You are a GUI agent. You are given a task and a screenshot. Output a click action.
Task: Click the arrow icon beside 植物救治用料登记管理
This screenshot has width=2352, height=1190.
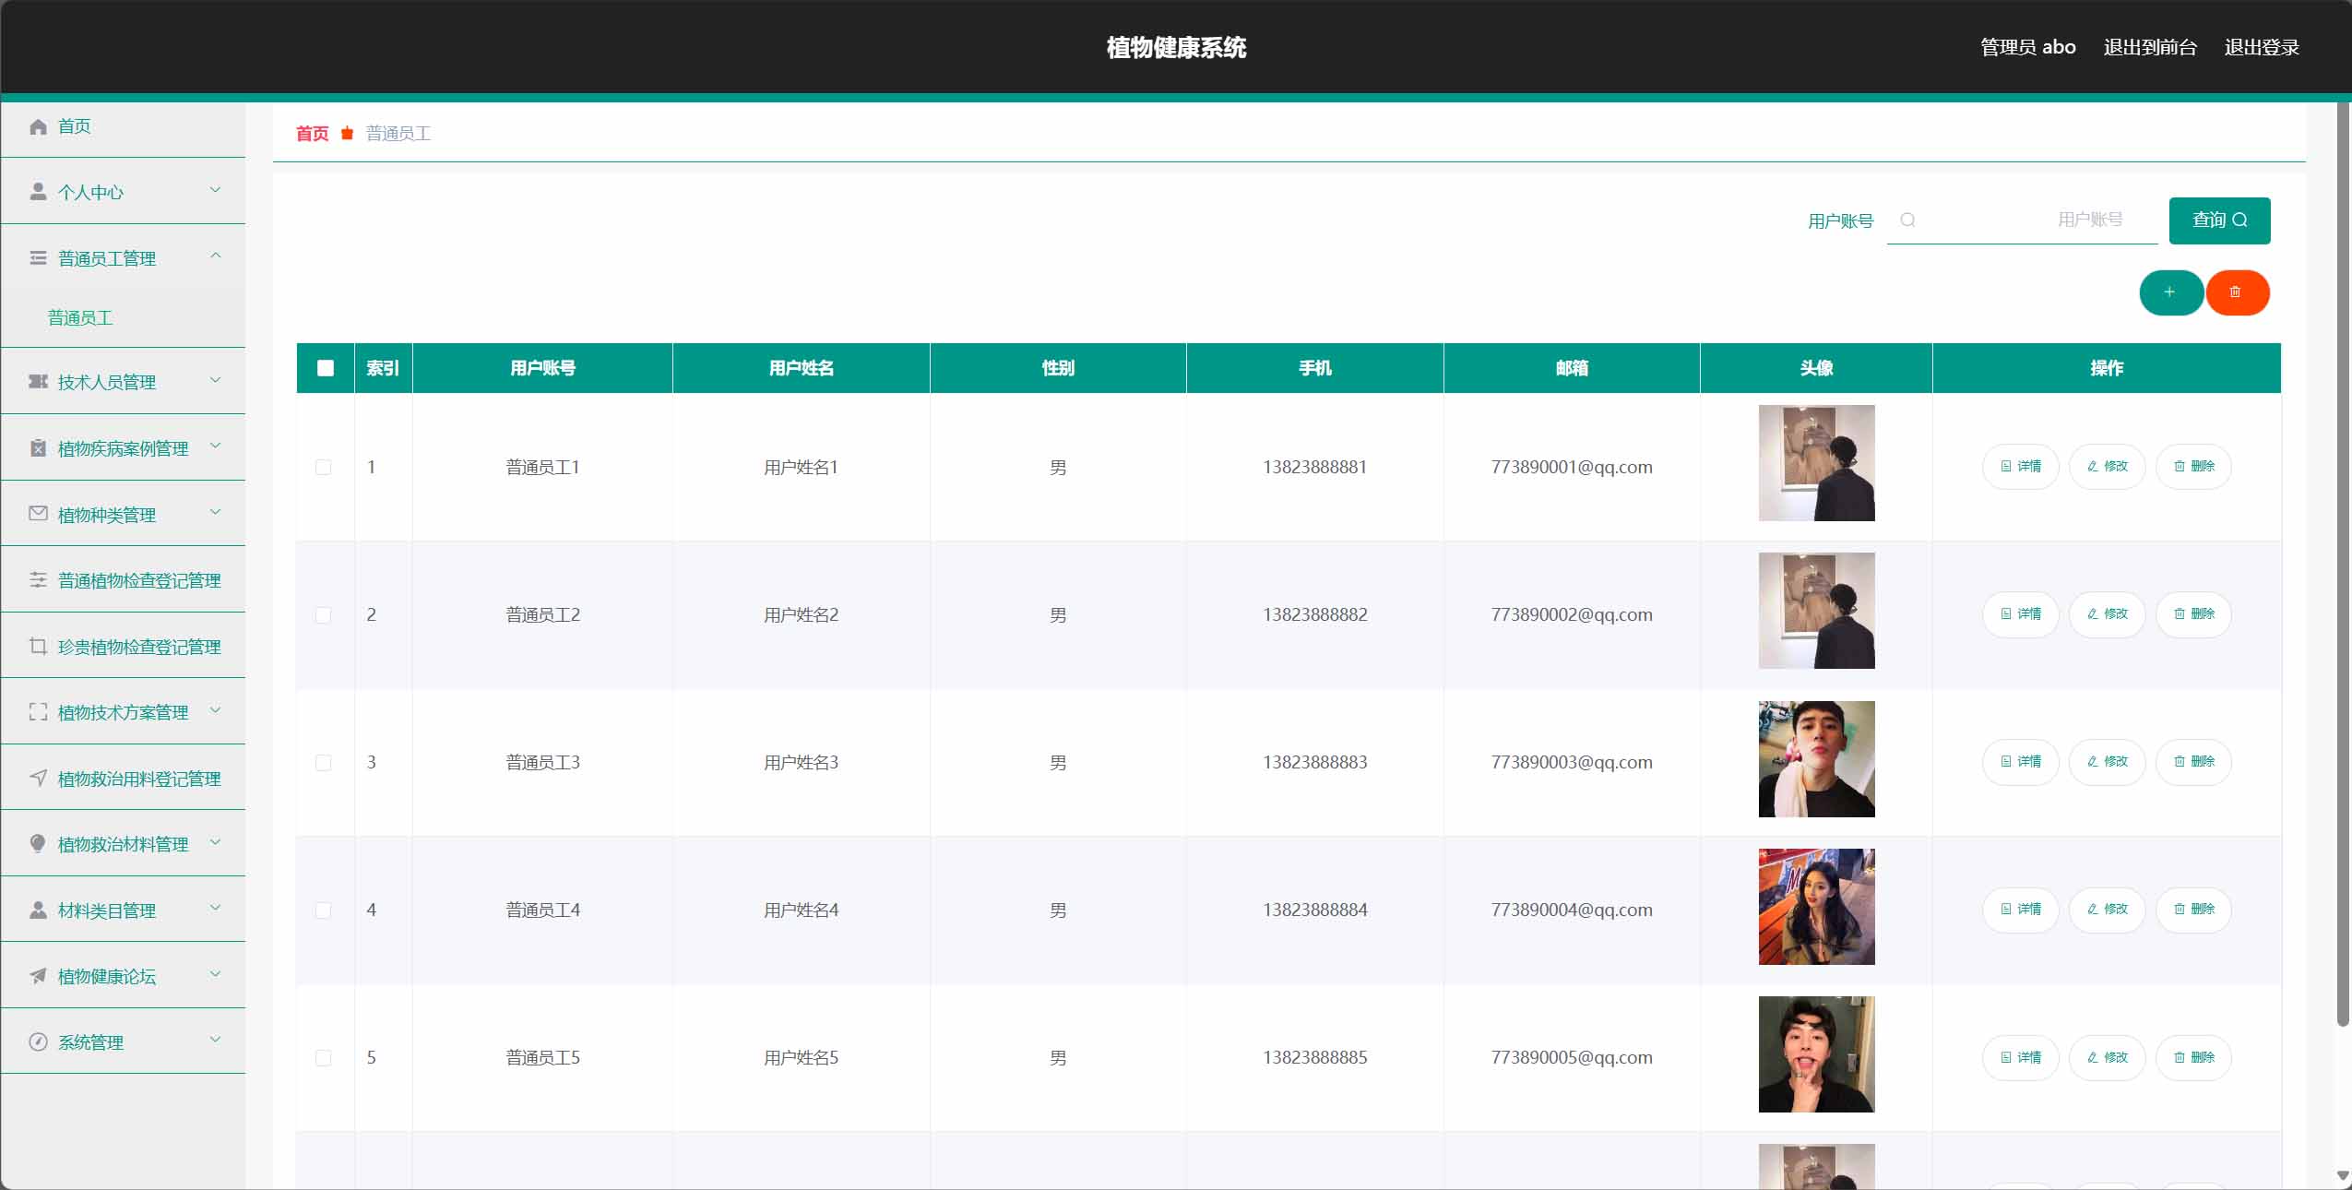38,778
